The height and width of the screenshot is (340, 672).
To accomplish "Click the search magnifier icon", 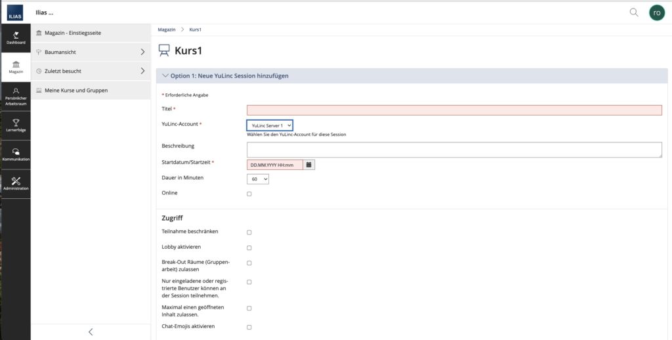I will [633, 12].
